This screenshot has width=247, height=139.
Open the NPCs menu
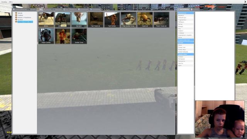[x=11, y=2]
